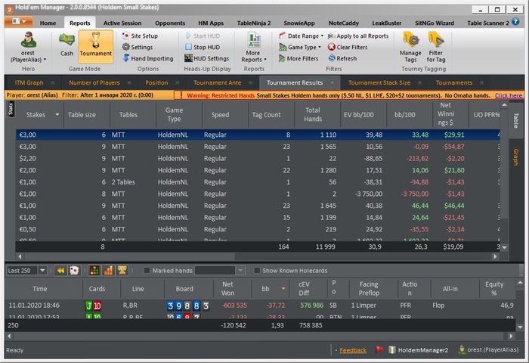
Task: Enable the Marked hands checkbox
Action: [x=147, y=271]
